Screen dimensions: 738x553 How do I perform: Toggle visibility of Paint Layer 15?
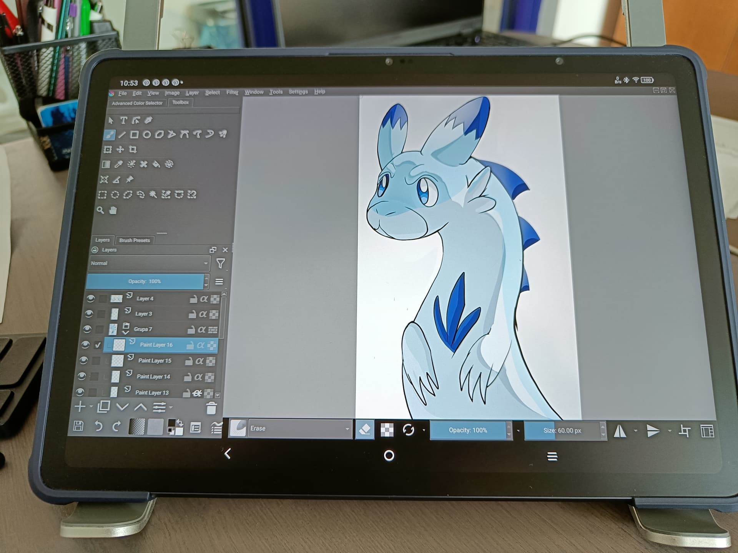coord(83,360)
